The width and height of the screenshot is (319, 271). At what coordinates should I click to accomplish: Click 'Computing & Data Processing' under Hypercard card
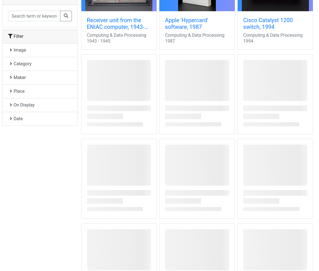click(x=195, y=35)
